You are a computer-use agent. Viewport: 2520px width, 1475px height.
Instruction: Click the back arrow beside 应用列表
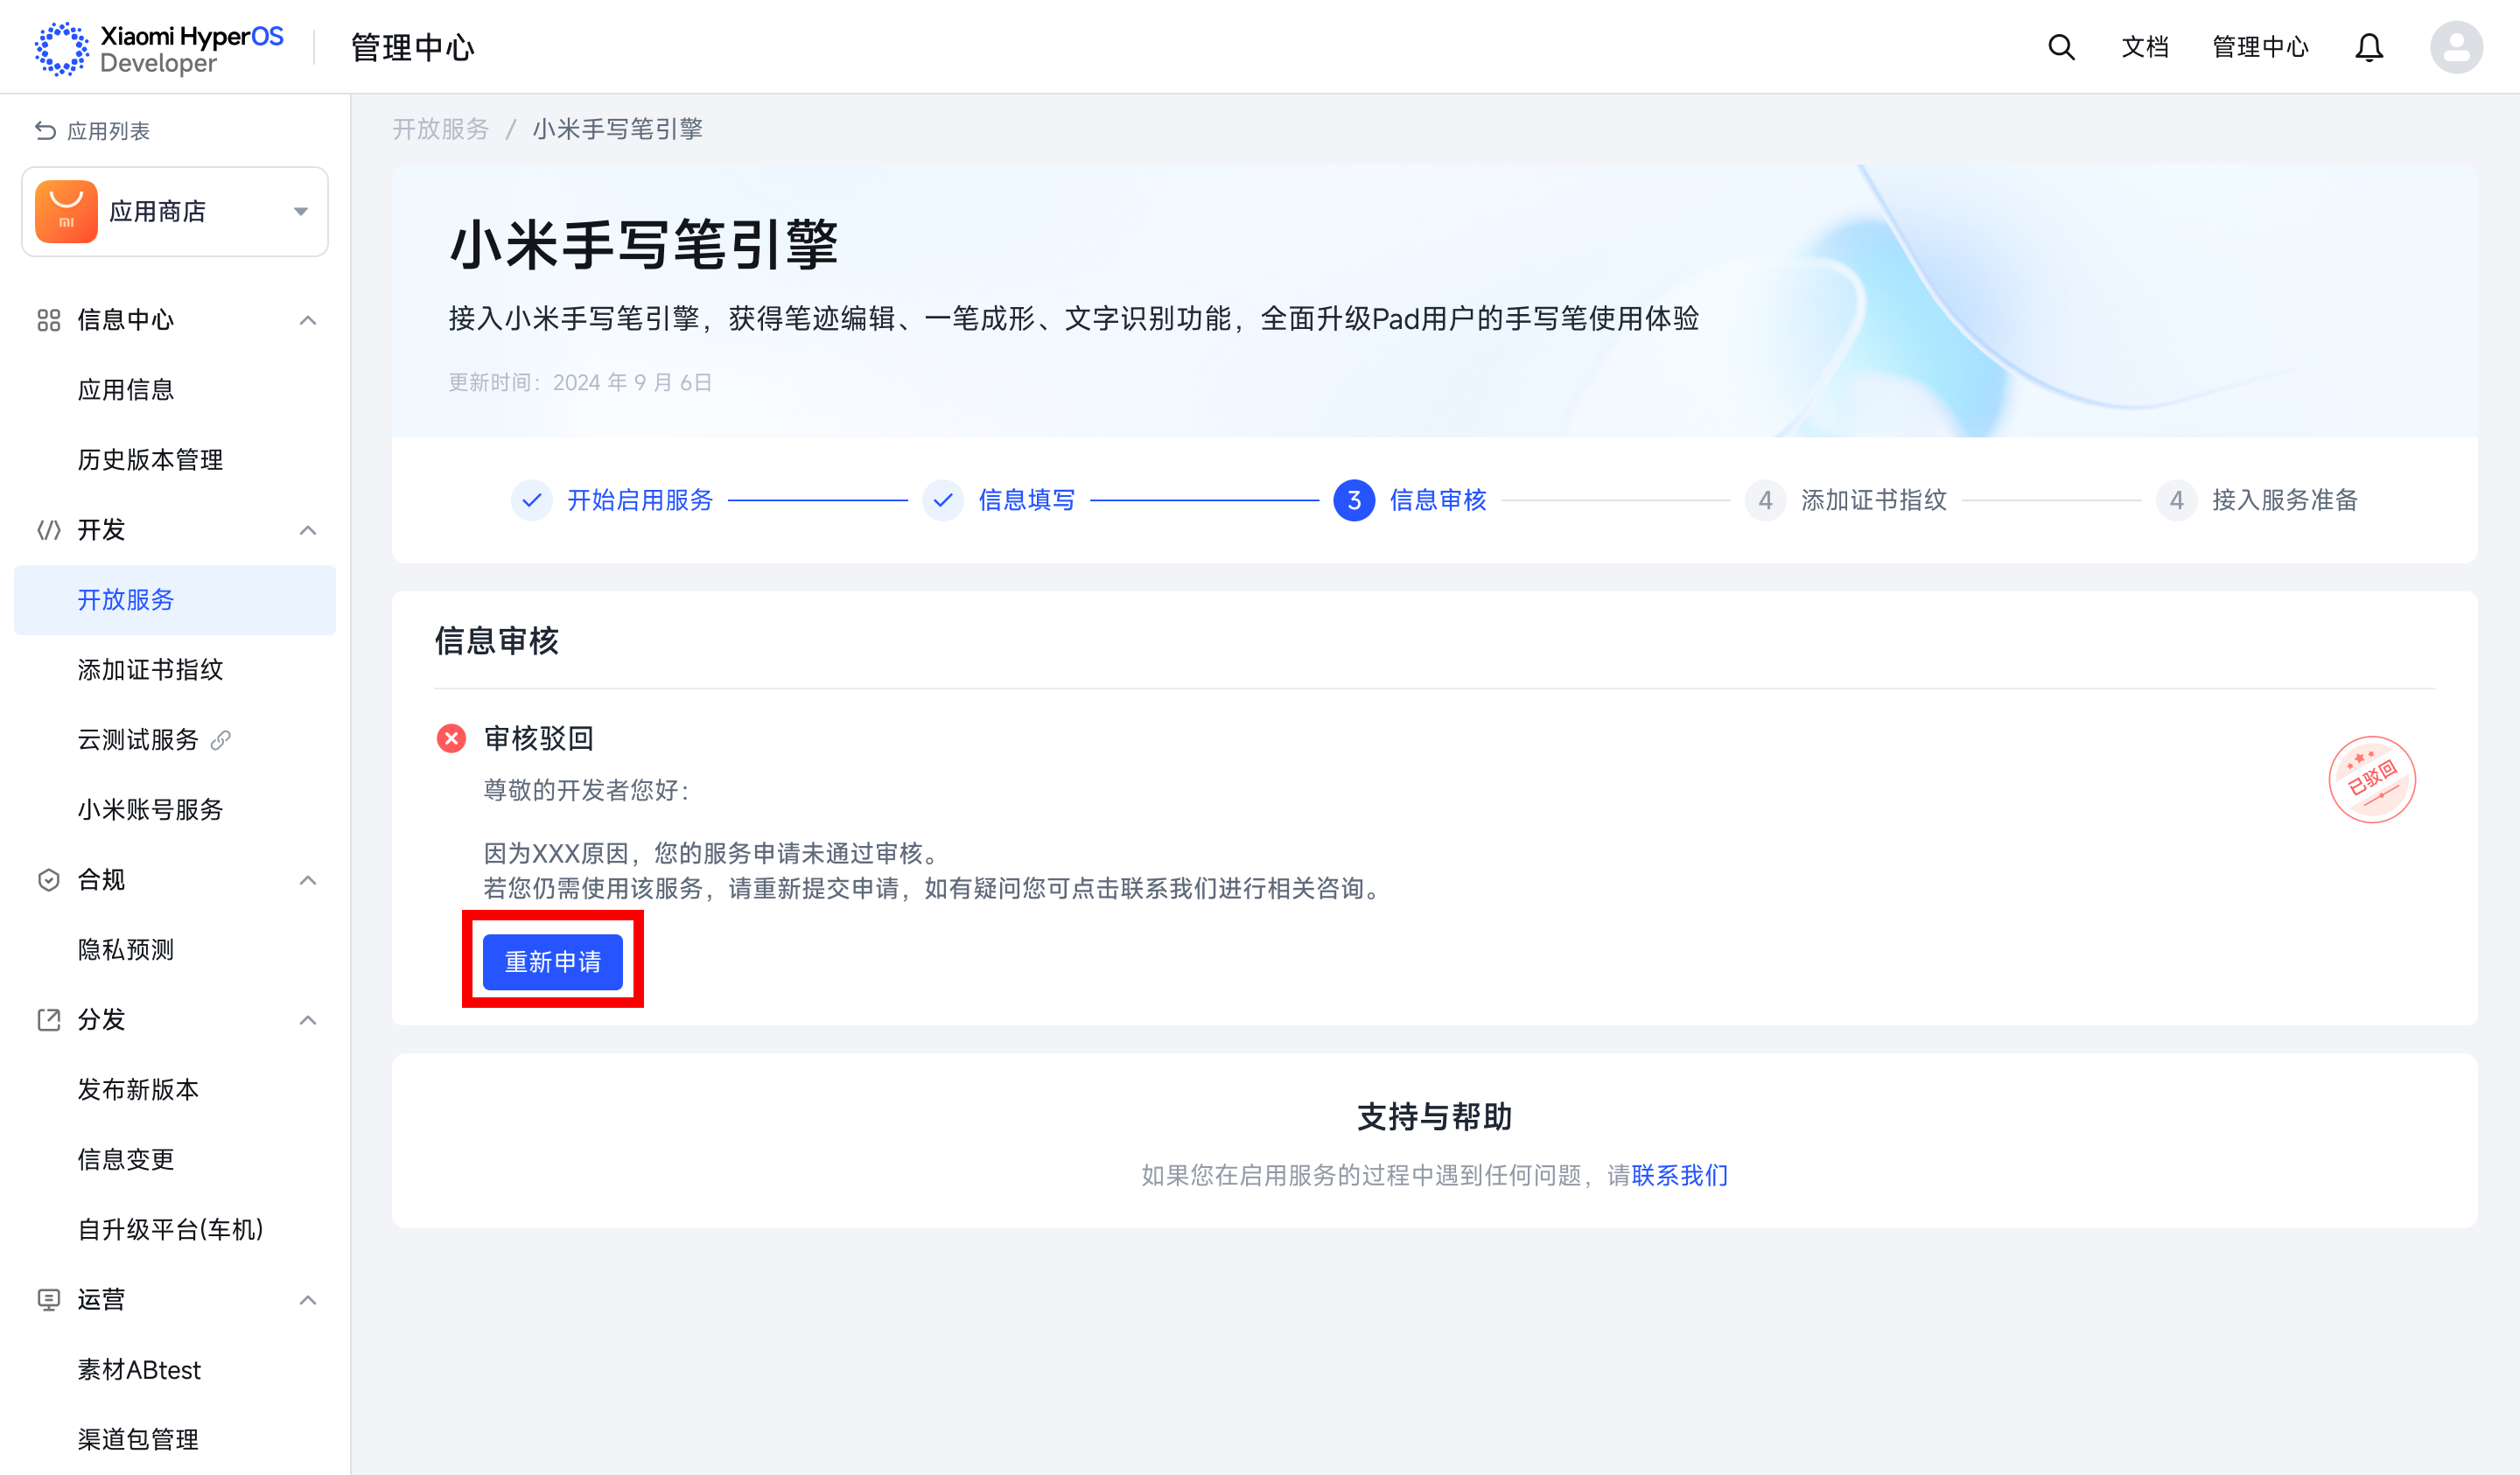pyautogui.click(x=45, y=131)
